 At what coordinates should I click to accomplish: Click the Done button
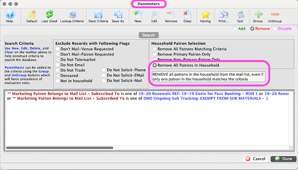tap(283, 159)
